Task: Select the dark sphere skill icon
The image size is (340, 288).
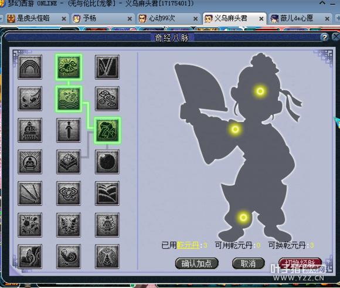Action: [107, 162]
